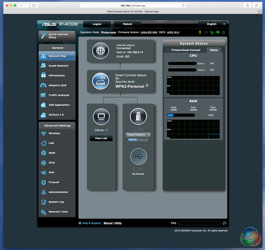Open the VPN settings
This screenshot has height=250, width=265.
tap(57, 173)
